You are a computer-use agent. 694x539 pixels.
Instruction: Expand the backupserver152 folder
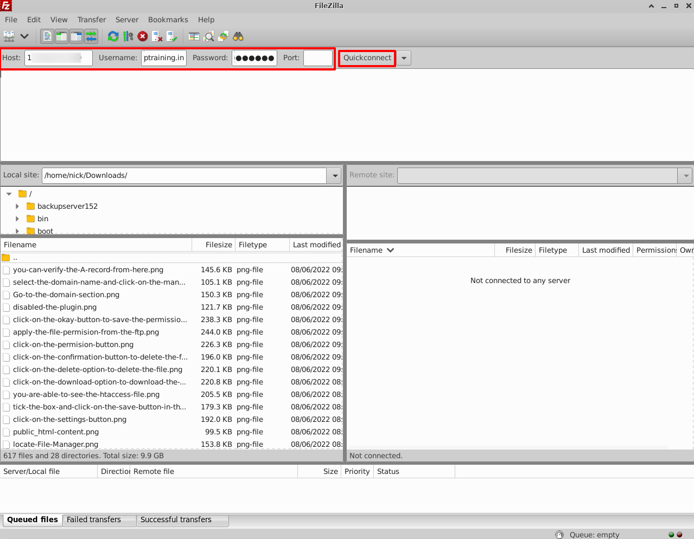[17, 206]
